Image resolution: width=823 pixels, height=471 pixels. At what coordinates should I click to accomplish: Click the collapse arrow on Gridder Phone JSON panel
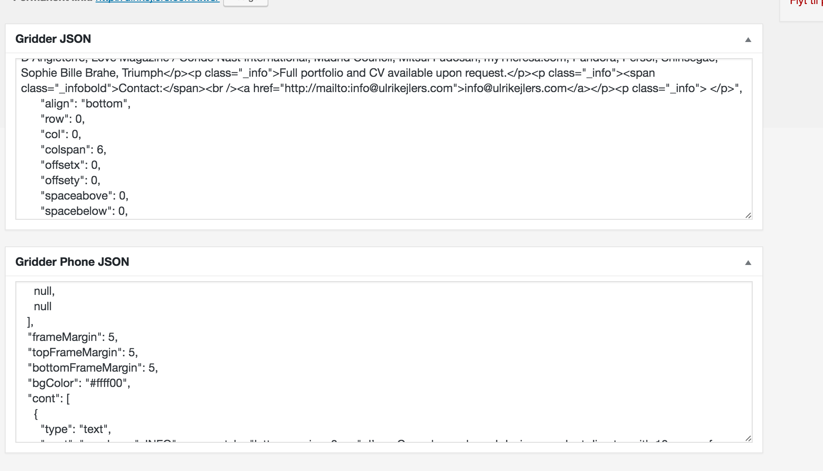coord(749,262)
